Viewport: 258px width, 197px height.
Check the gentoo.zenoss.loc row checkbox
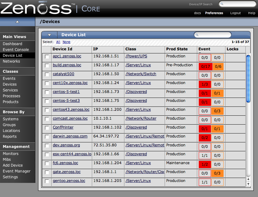pyautogui.click(x=47, y=181)
